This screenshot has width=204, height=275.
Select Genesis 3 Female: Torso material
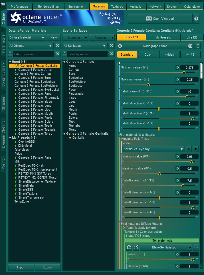click(35, 134)
